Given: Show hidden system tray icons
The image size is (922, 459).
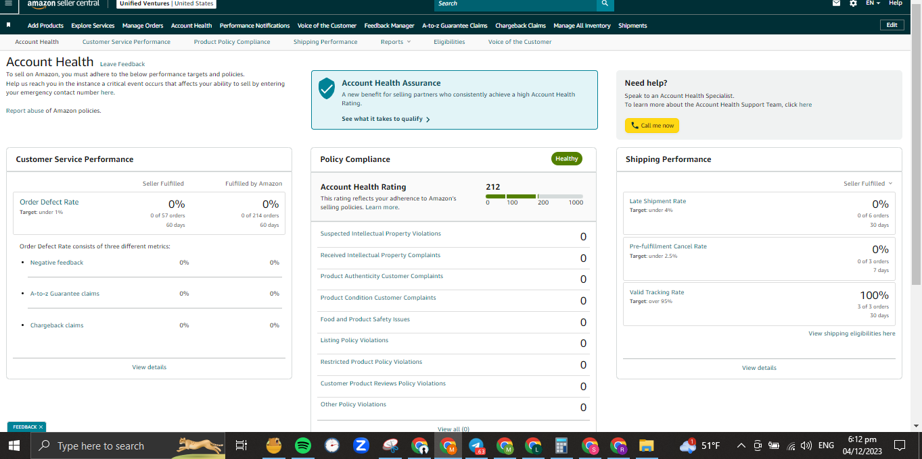Looking at the screenshot, I should [x=741, y=446].
